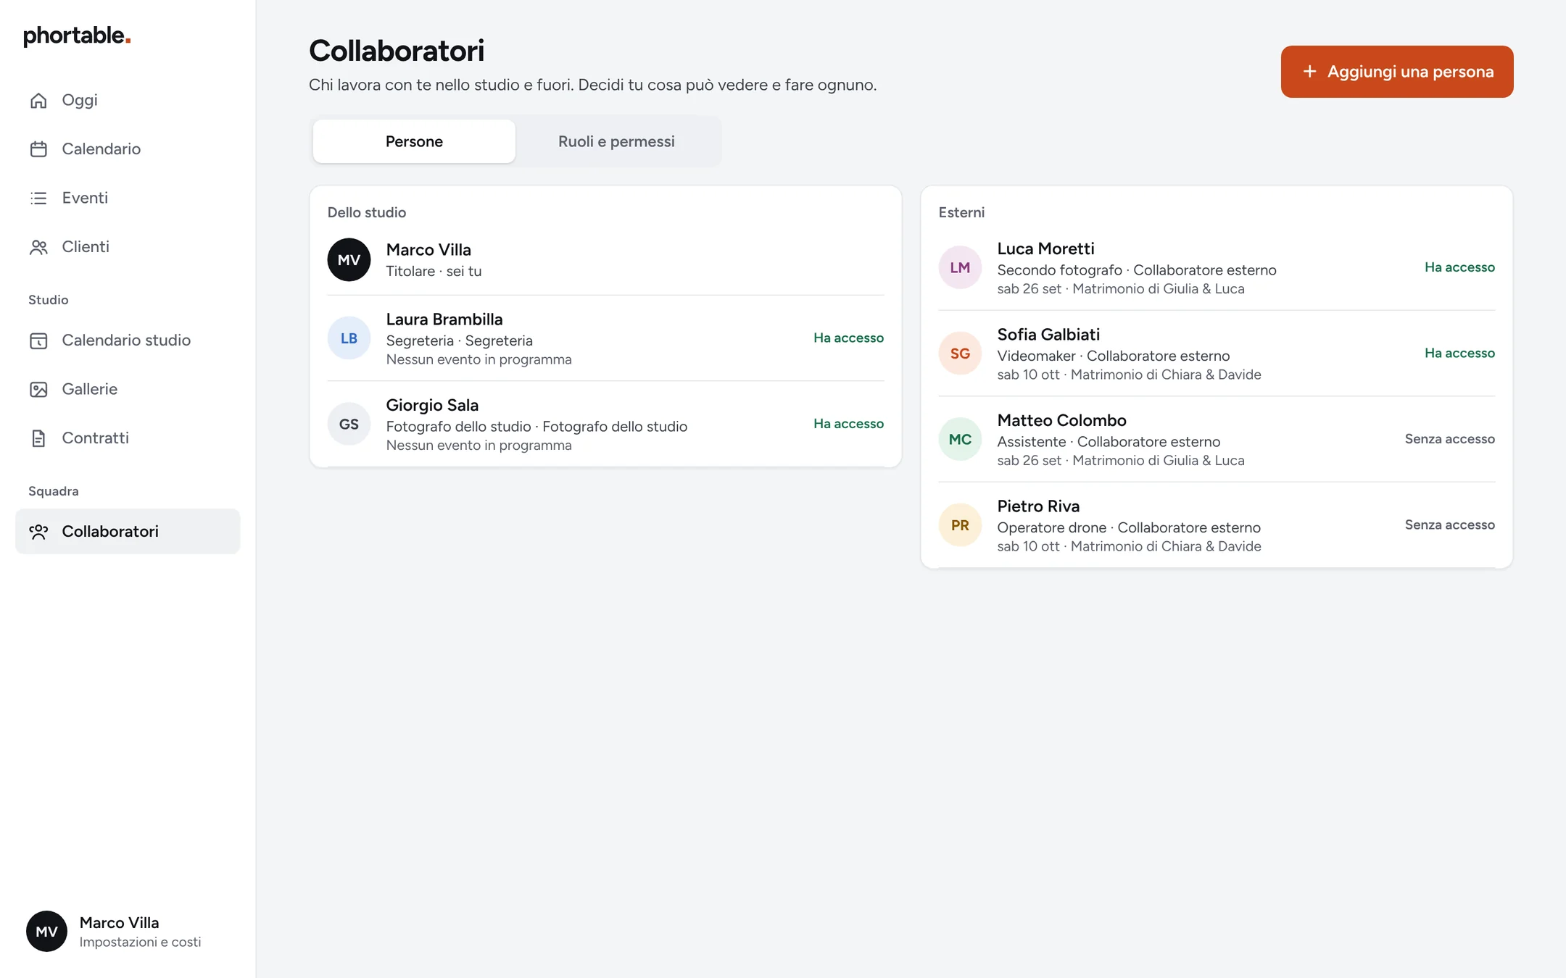The height and width of the screenshot is (978, 1566).
Task: Click 'Titolare · sei tu' under Marco Villa
Action: (434, 271)
